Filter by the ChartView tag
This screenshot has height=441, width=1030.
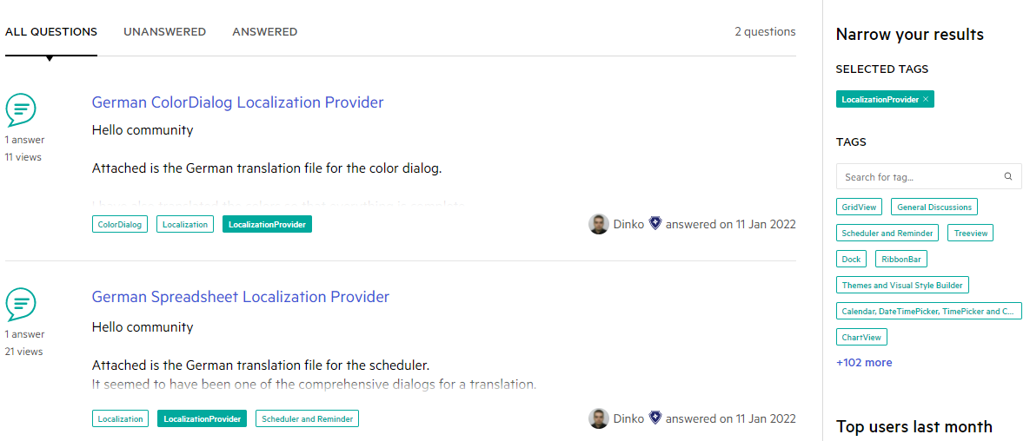(862, 338)
